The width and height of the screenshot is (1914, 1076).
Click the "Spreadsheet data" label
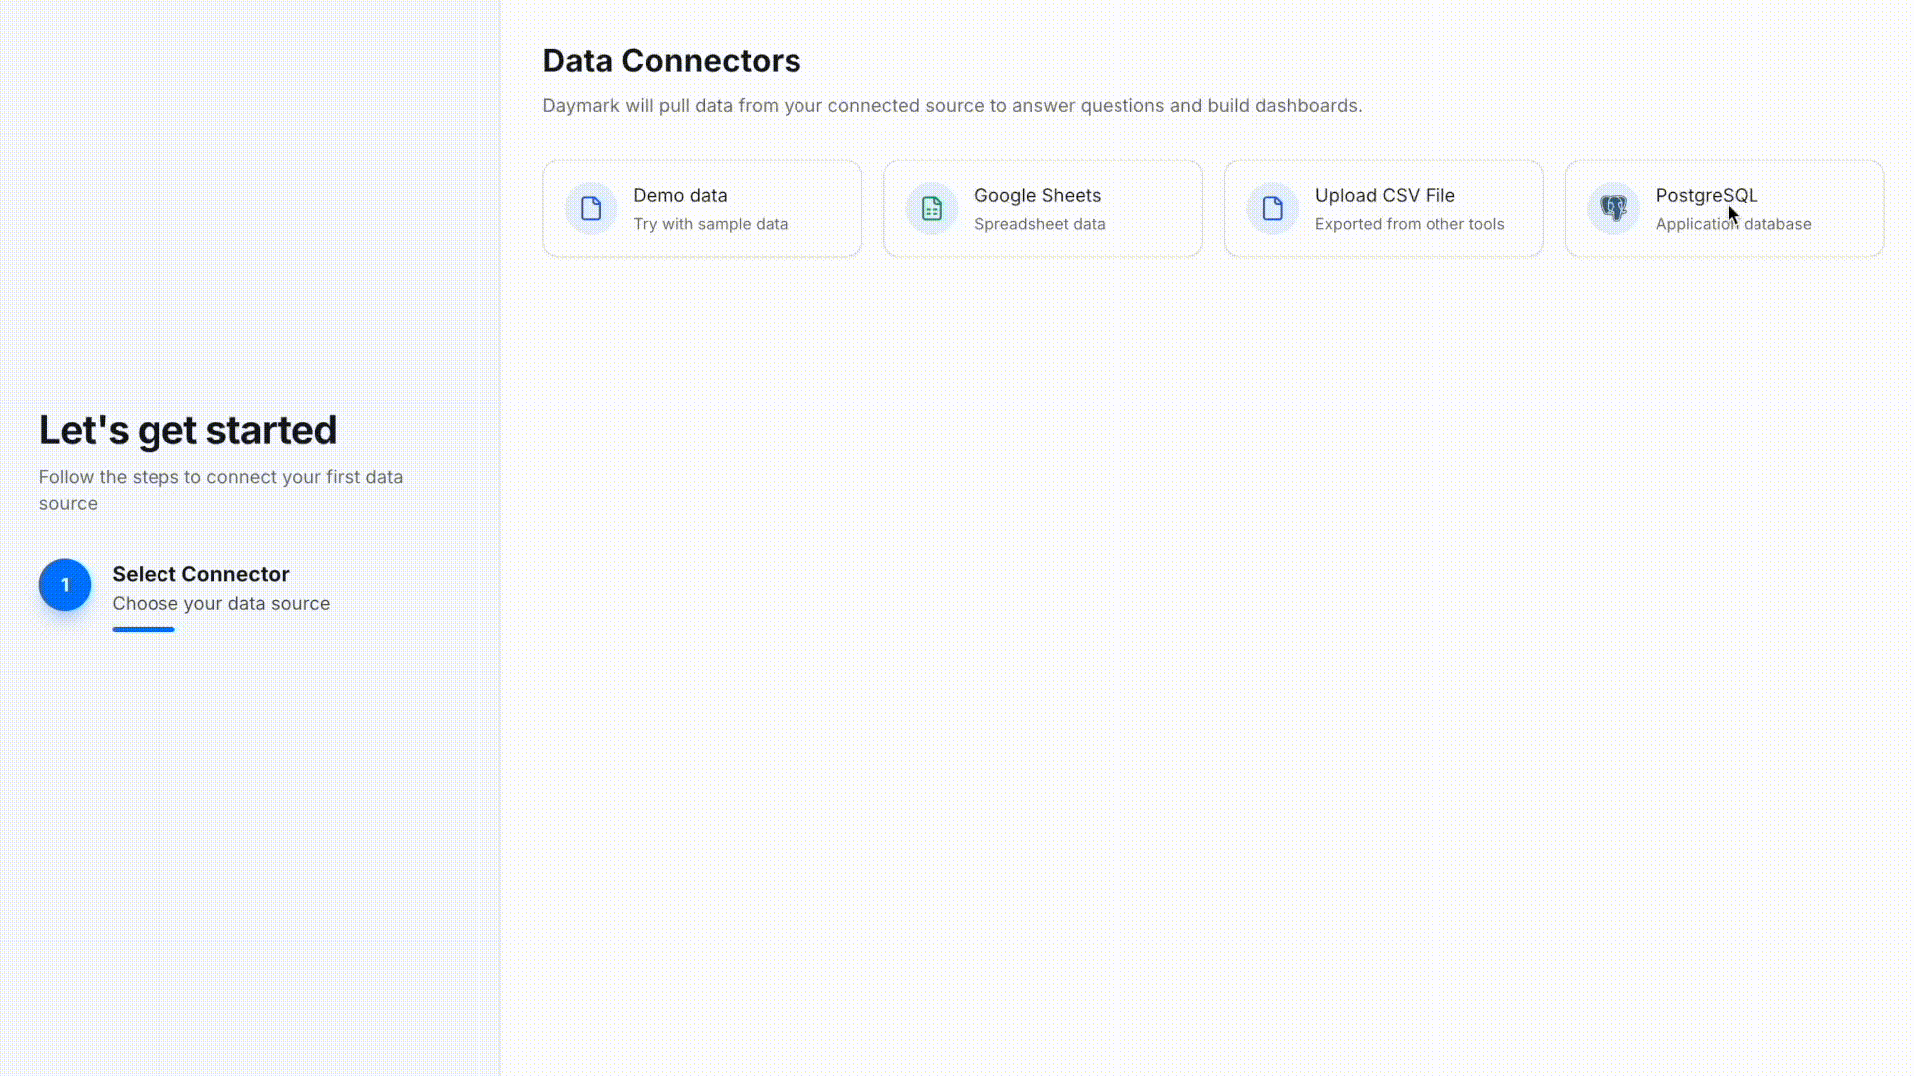(x=1039, y=224)
